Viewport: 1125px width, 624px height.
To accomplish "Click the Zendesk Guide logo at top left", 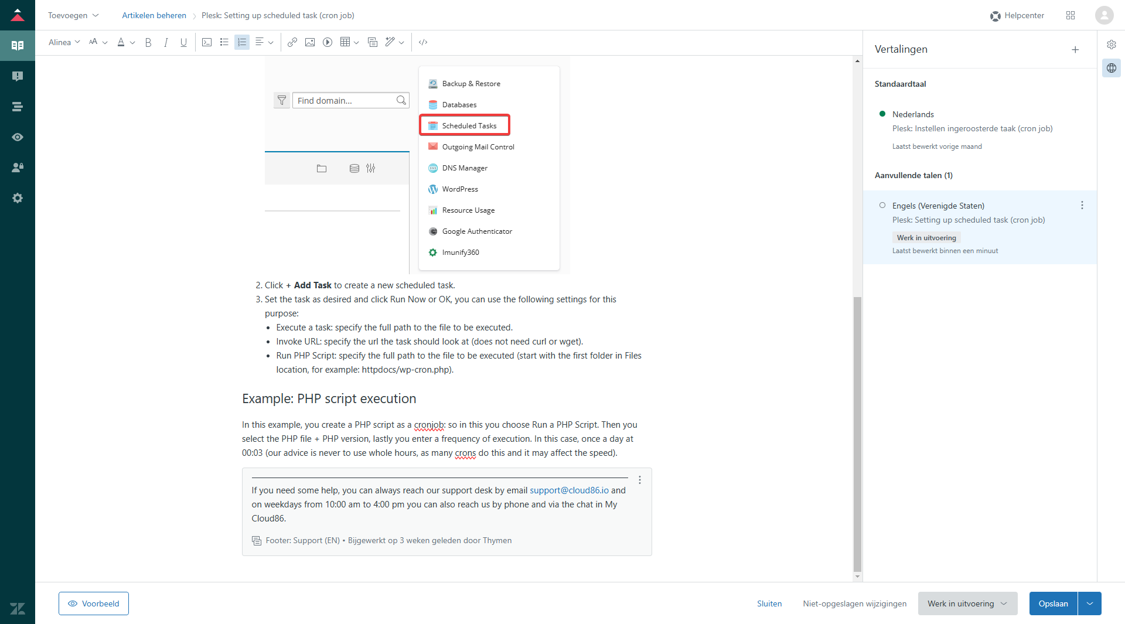I will tap(18, 15).
